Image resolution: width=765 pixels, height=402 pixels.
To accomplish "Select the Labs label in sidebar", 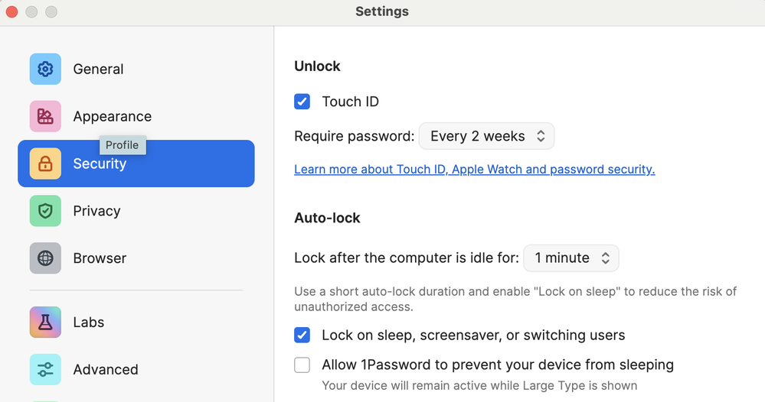I will [x=89, y=322].
